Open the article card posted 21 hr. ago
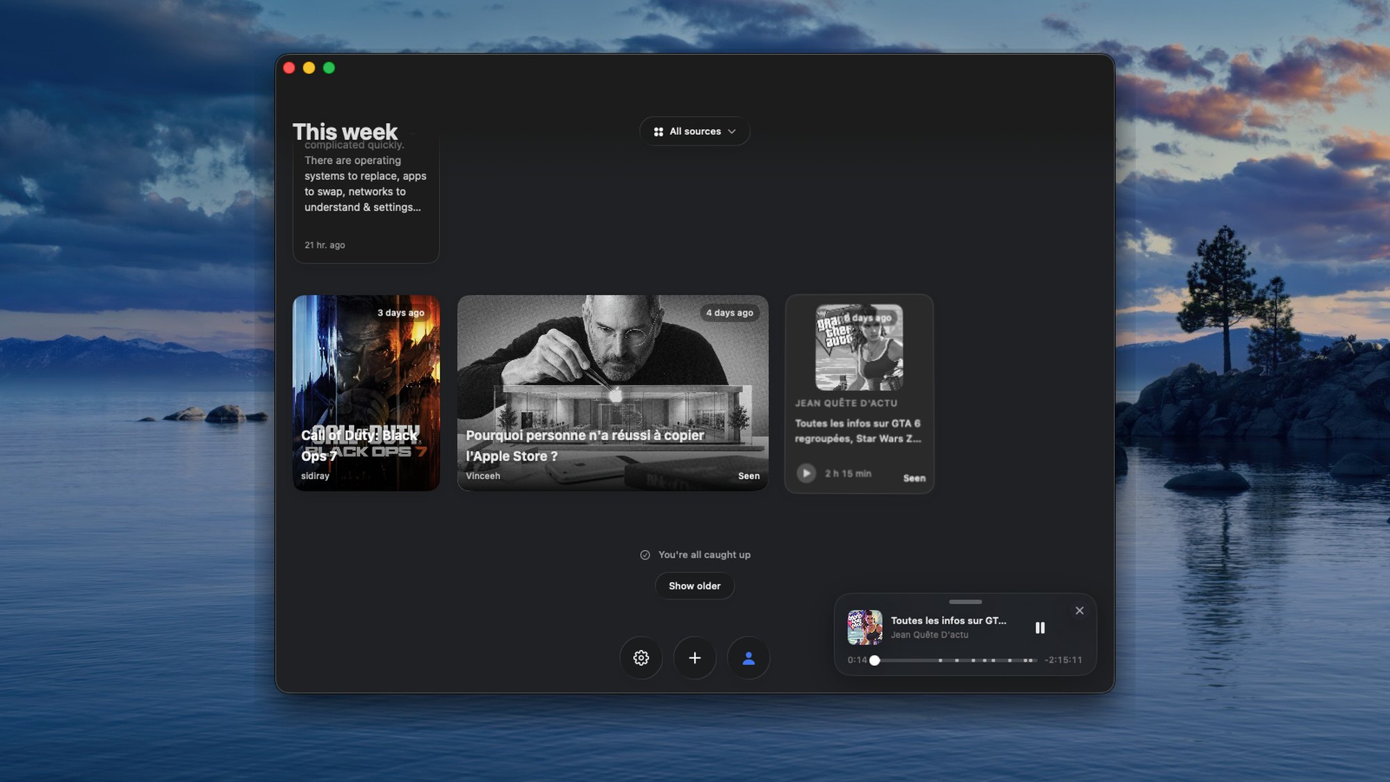The image size is (1390, 782). [366, 198]
